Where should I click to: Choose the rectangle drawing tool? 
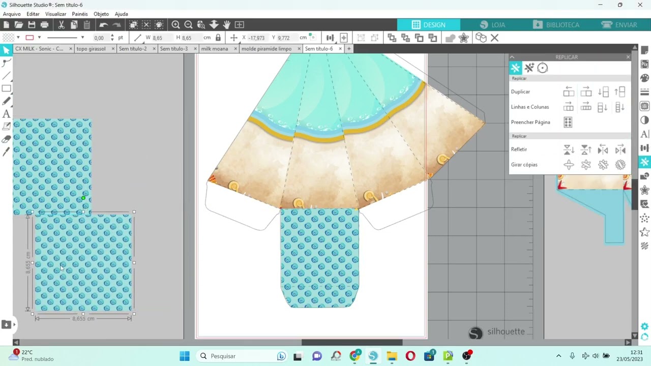[x=6, y=88]
